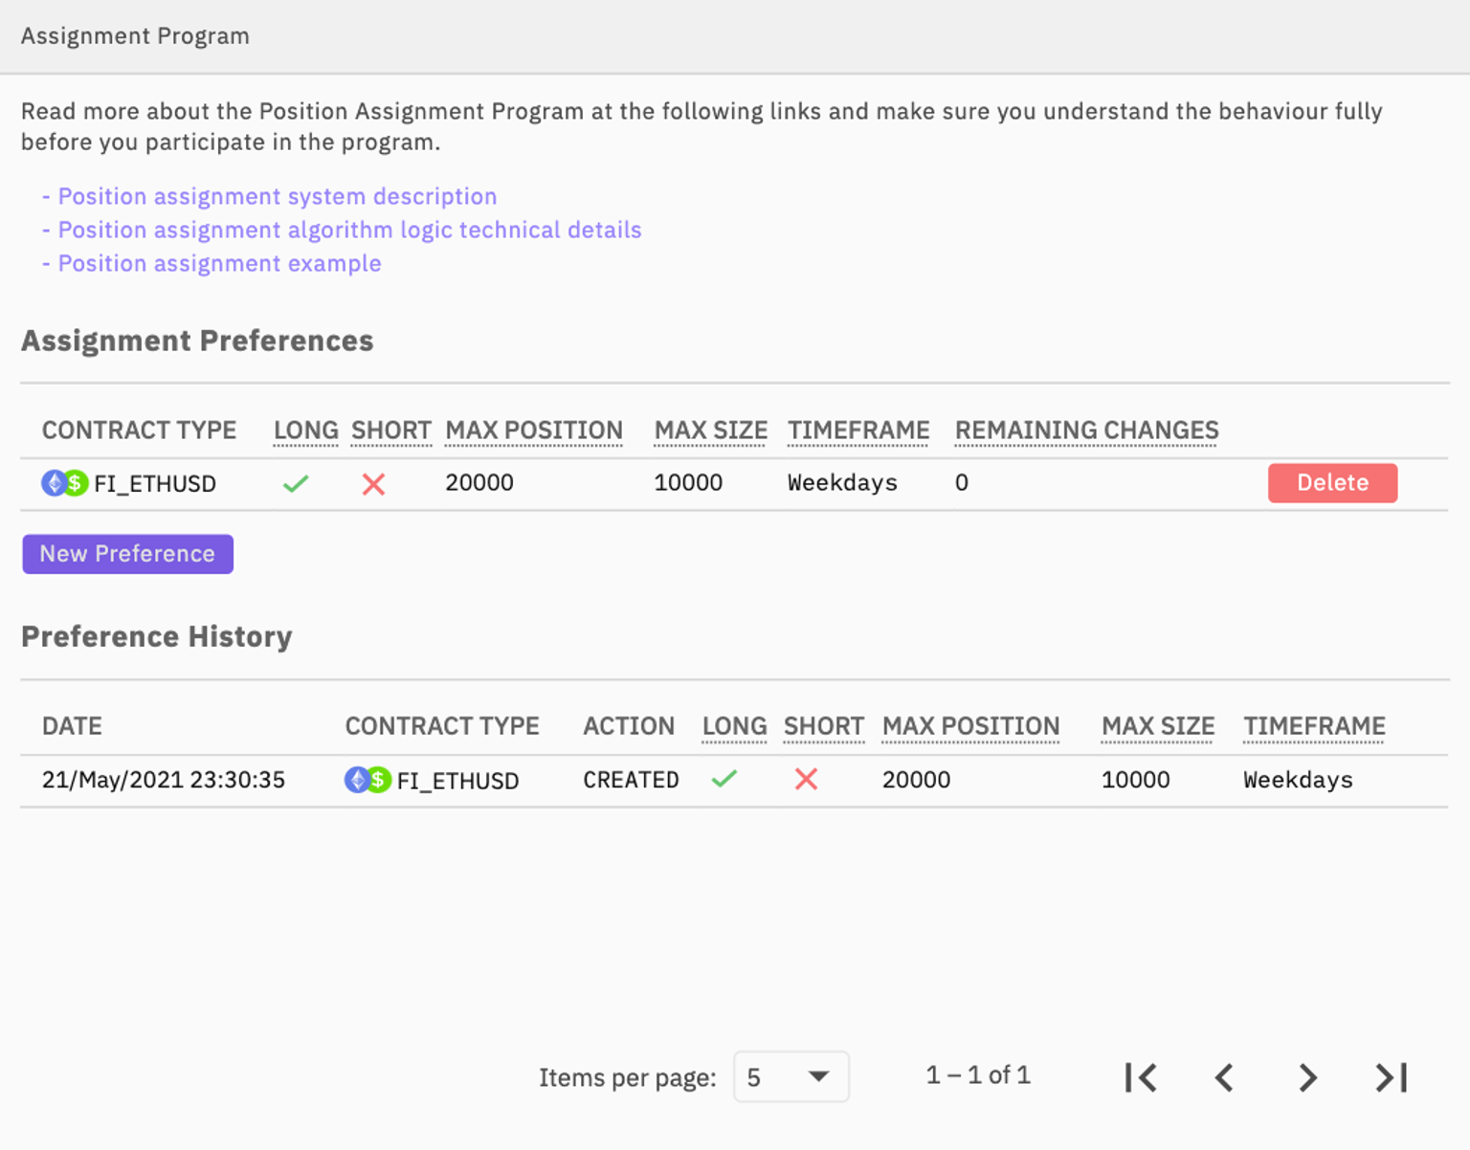
Task: Open the Items per page dropdown
Action: 791,1076
